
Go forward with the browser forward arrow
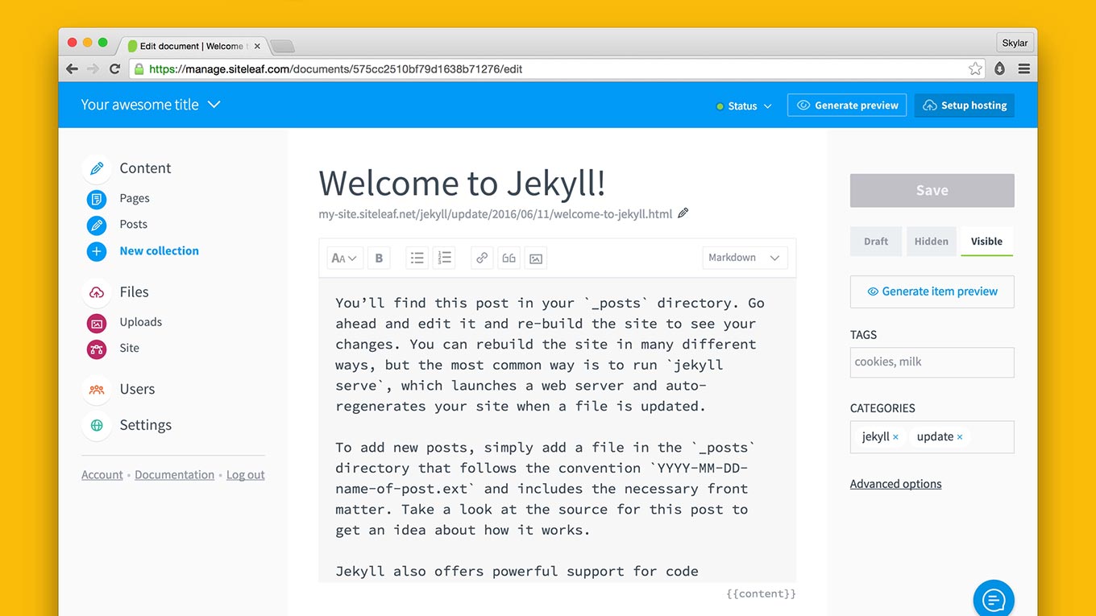click(x=93, y=69)
